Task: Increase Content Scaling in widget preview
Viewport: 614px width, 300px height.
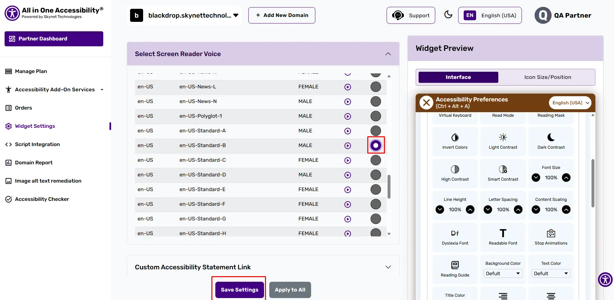Action: tap(566, 210)
